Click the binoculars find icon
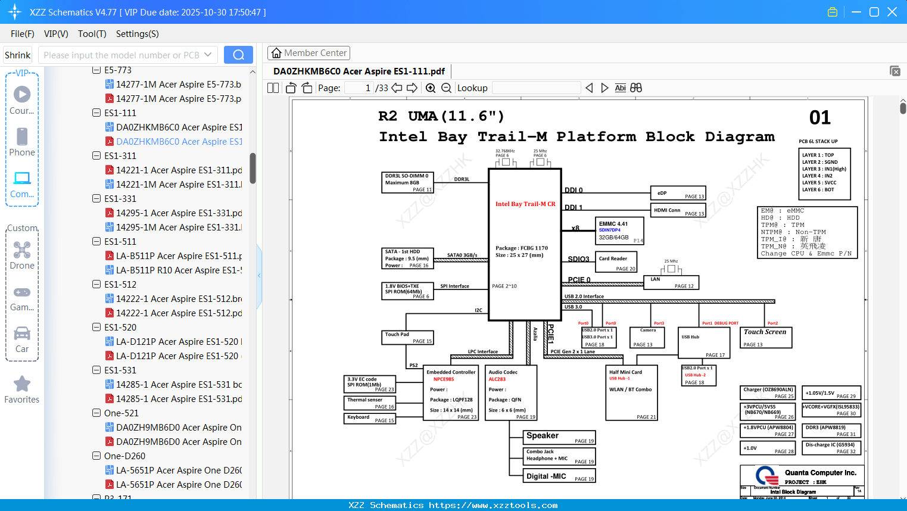The width and height of the screenshot is (907, 511). pyautogui.click(x=636, y=88)
